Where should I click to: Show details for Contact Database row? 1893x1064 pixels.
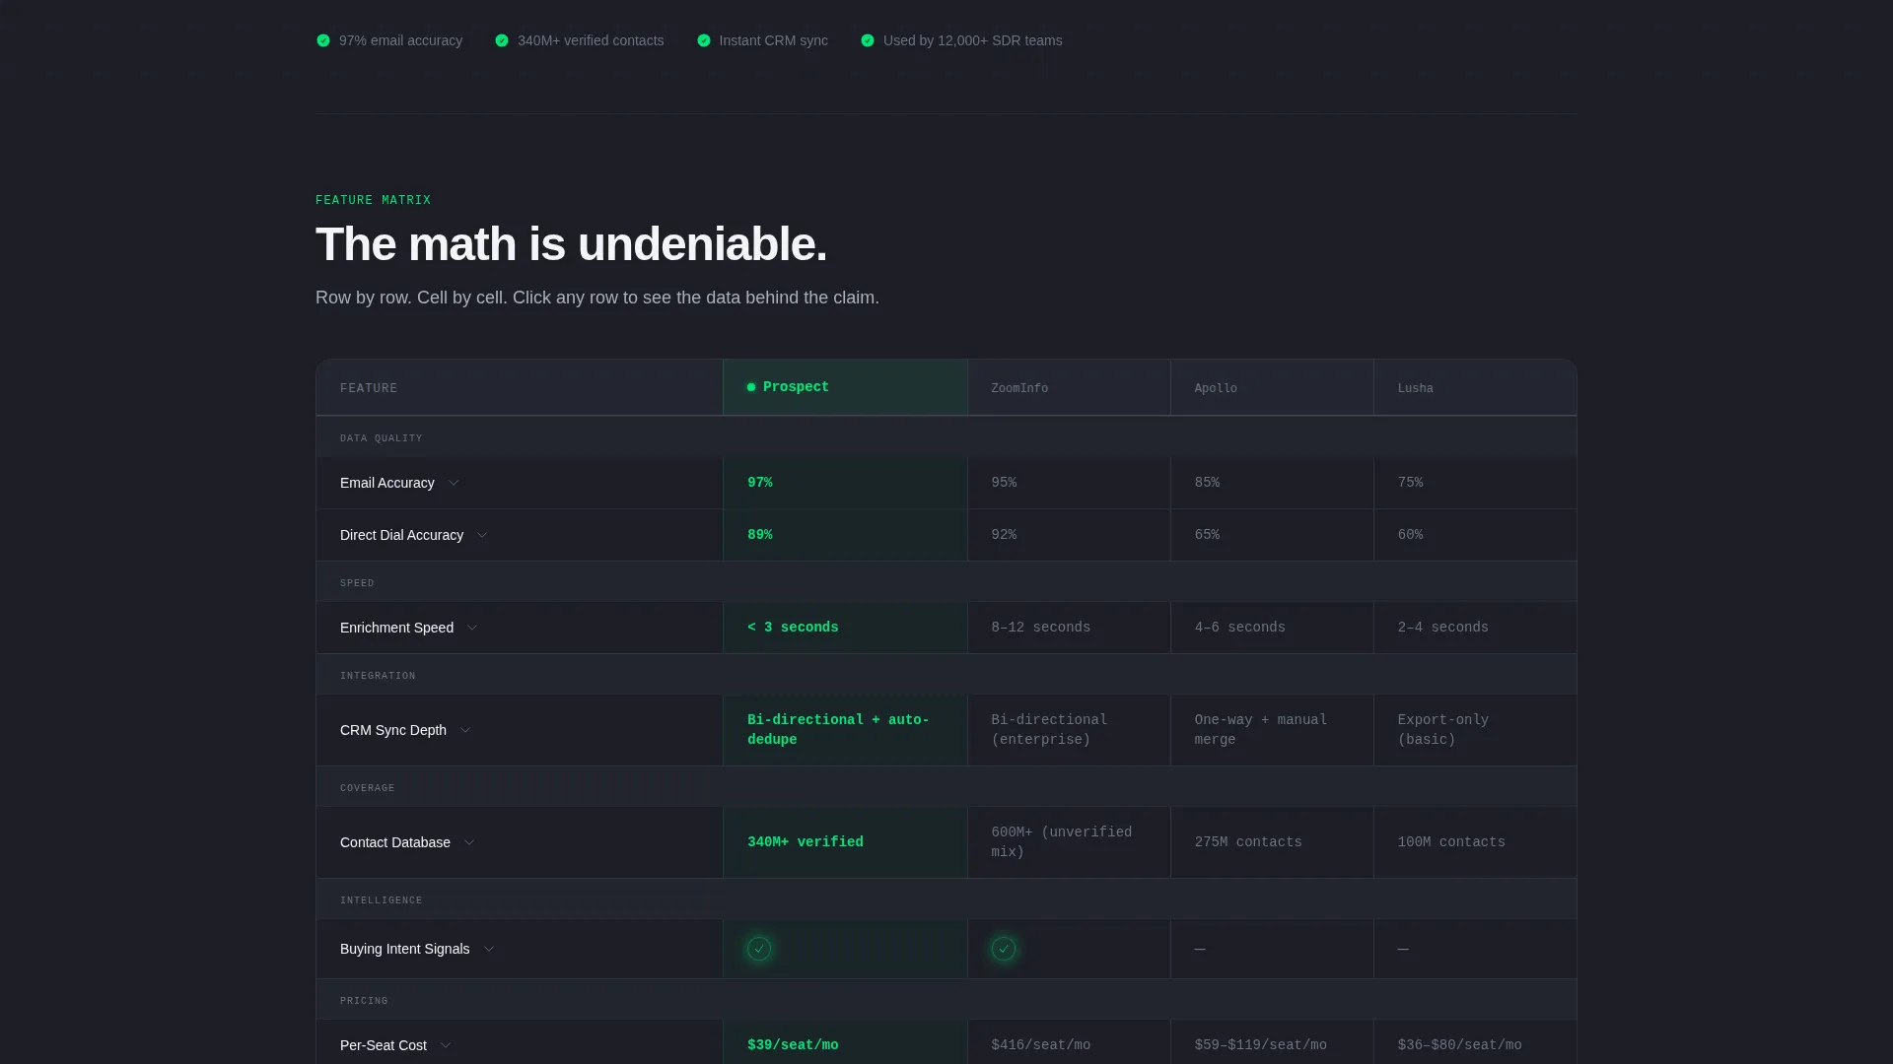[x=469, y=842]
